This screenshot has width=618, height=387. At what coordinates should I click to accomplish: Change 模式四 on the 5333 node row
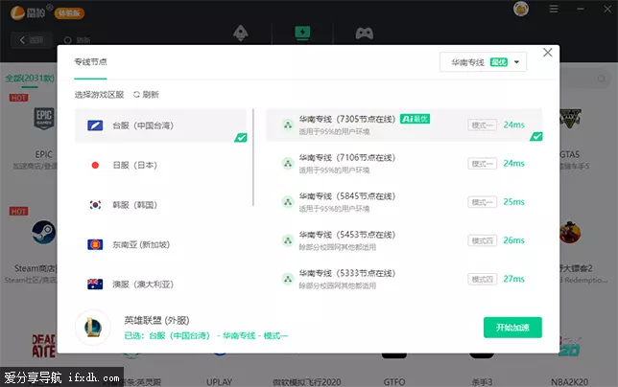click(482, 279)
